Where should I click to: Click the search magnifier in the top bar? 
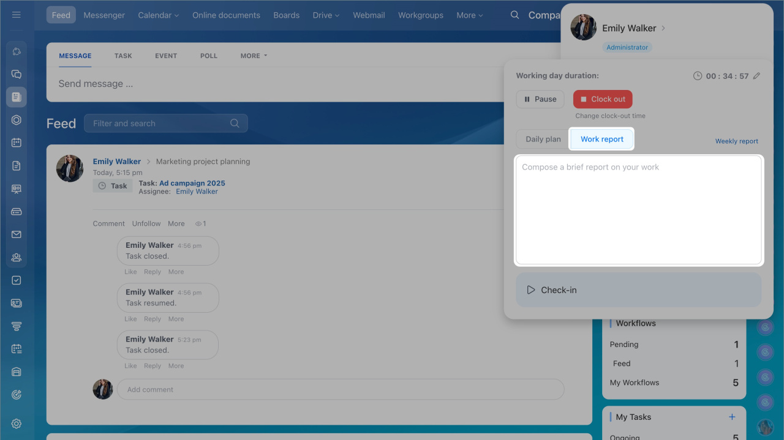515,15
